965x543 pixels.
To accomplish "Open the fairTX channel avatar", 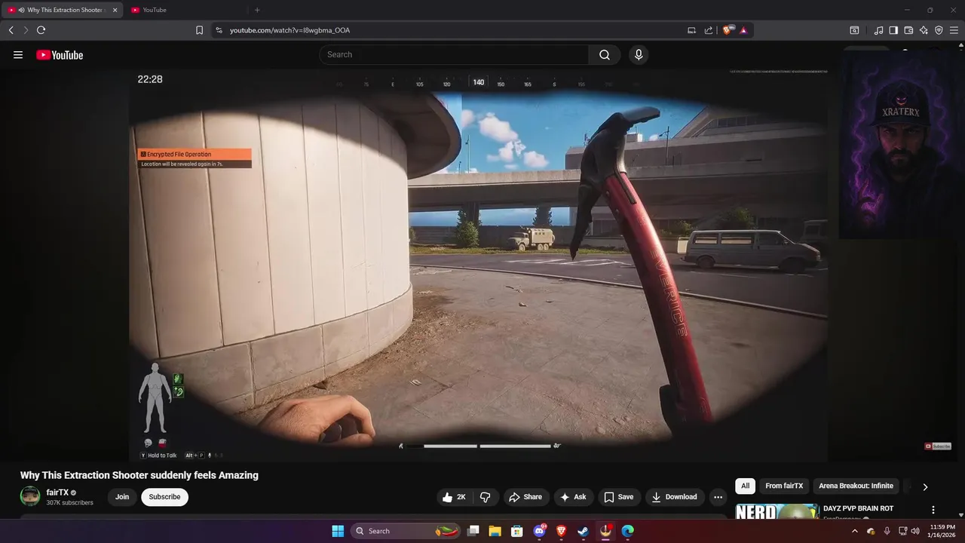I will (30, 496).
